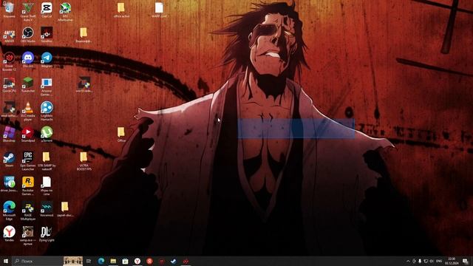The height and width of the screenshot is (266, 473).
Task: Launch Epic Games Launcher shortcut
Action: tap(28, 161)
